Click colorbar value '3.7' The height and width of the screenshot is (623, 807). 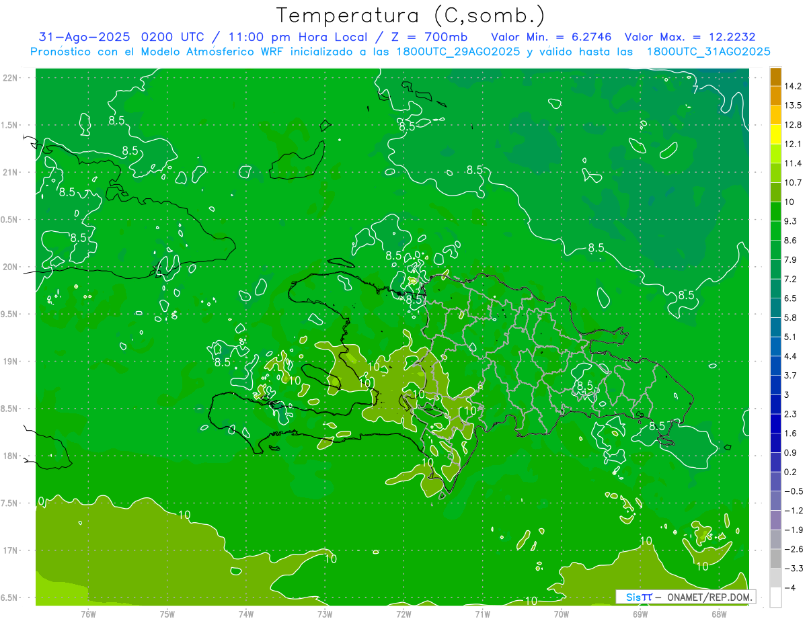pyautogui.click(x=791, y=375)
